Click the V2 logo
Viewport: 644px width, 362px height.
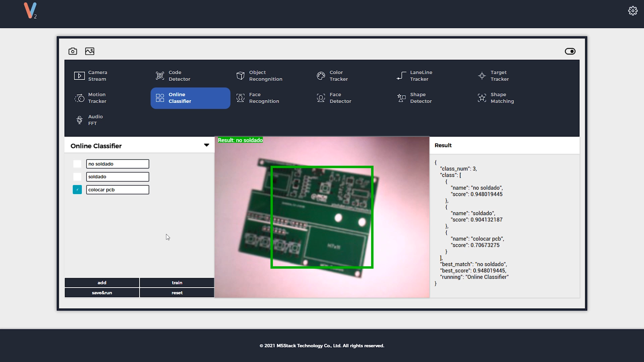point(30,11)
